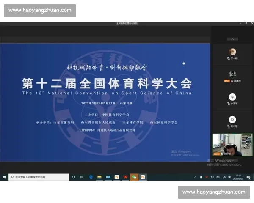Click muted mic icon beside the orange badge
254x203 pixels.
pyautogui.click(x=232, y=81)
